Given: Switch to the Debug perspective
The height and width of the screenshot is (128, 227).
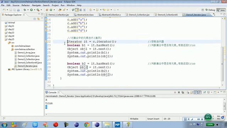Looking at the screenshot, I should (210, 10).
